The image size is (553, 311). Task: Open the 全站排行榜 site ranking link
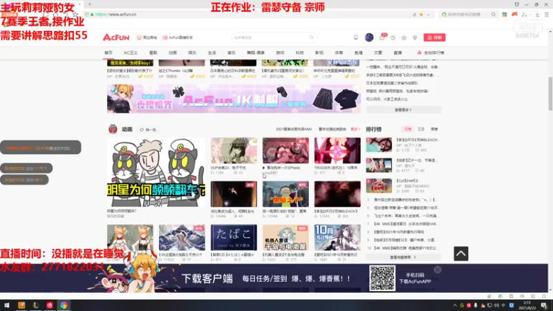pyautogui.click(x=431, y=53)
